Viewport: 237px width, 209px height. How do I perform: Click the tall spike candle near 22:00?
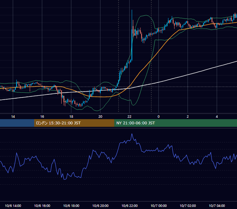point(132,36)
